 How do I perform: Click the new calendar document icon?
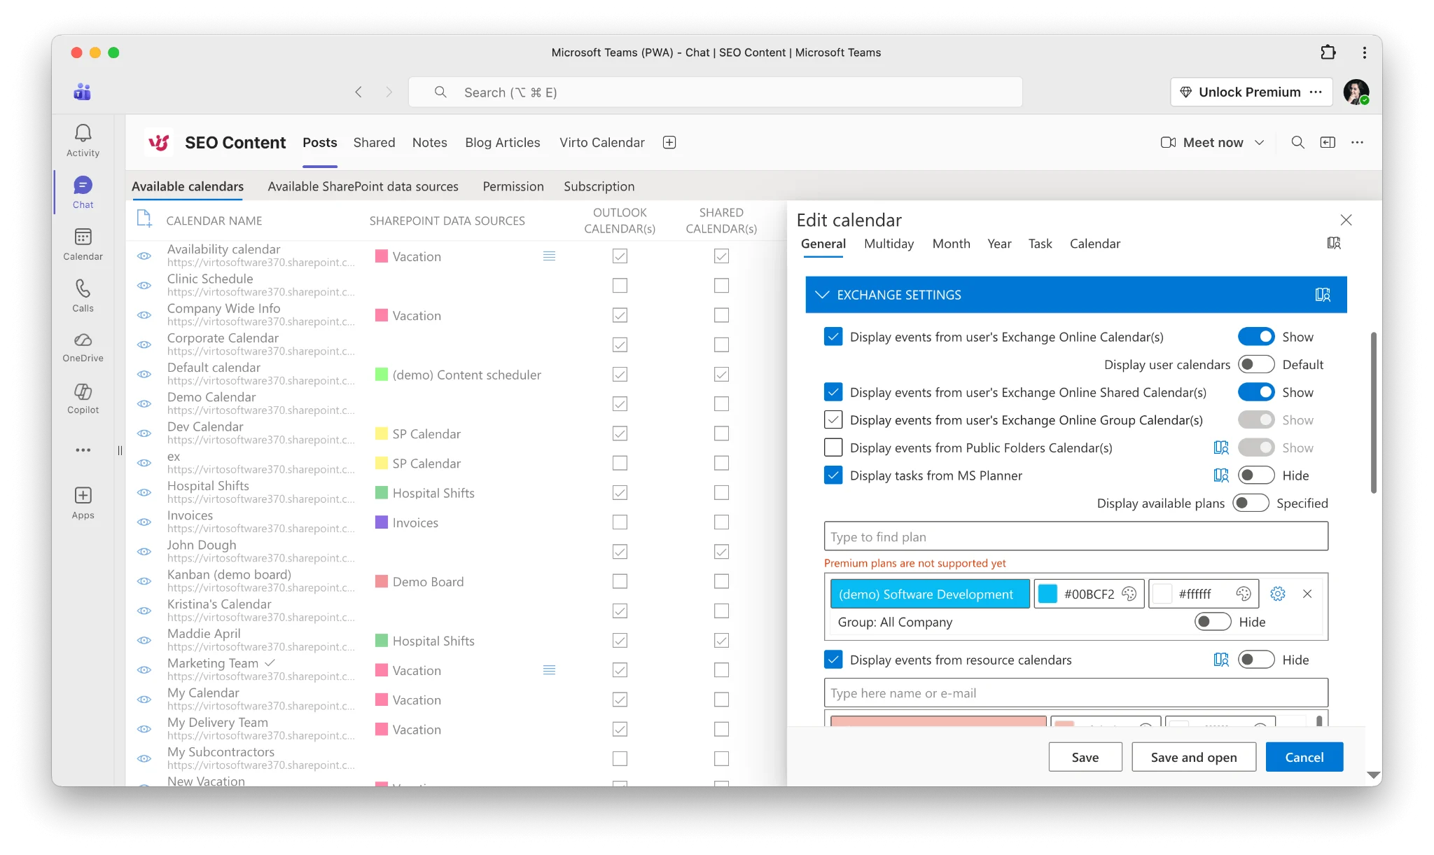pyautogui.click(x=144, y=218)
